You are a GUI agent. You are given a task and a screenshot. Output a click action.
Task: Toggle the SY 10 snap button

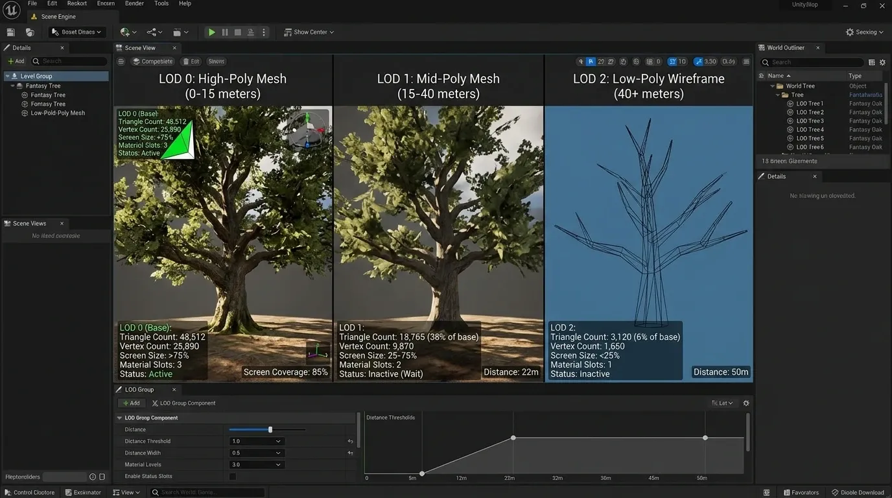pyautogui.click(x=677, y=62)
